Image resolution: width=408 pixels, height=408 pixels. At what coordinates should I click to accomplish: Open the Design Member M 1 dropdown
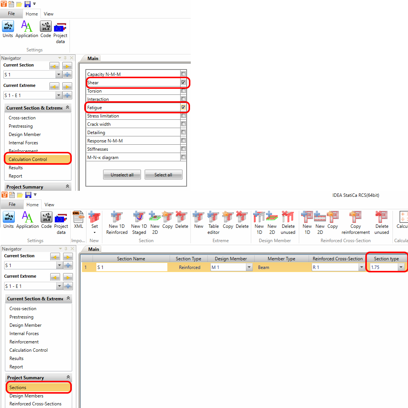[x=249, y=267]
